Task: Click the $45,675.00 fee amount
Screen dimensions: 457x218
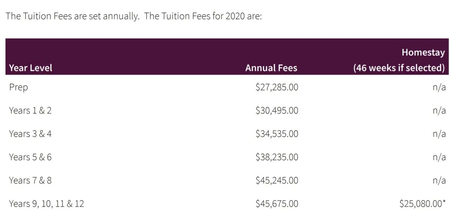Action: [277, 204]
